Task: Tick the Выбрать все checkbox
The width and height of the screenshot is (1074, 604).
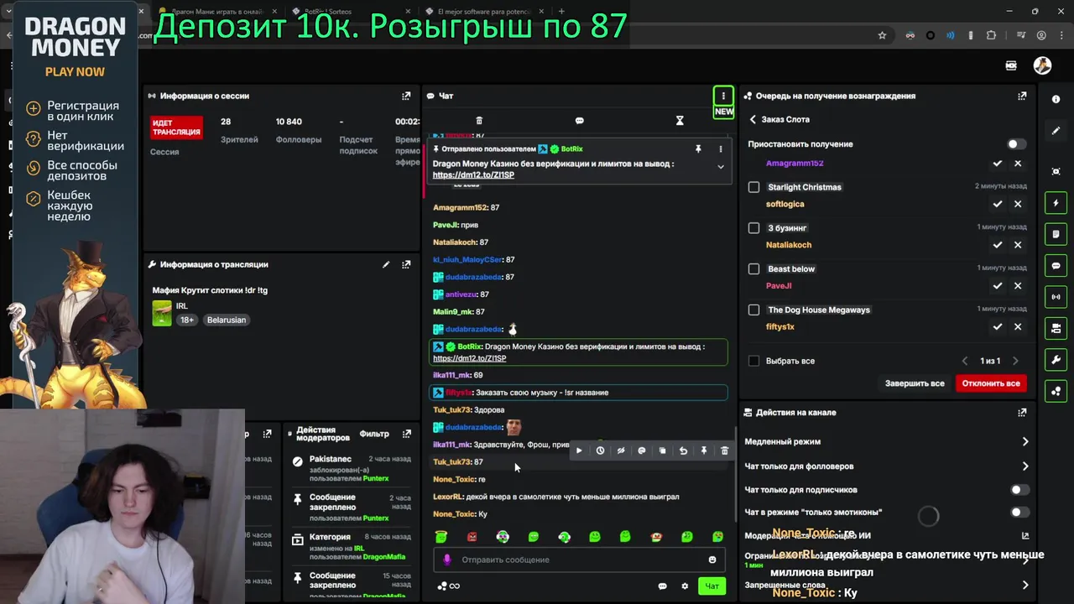Action: pos(753,361)
